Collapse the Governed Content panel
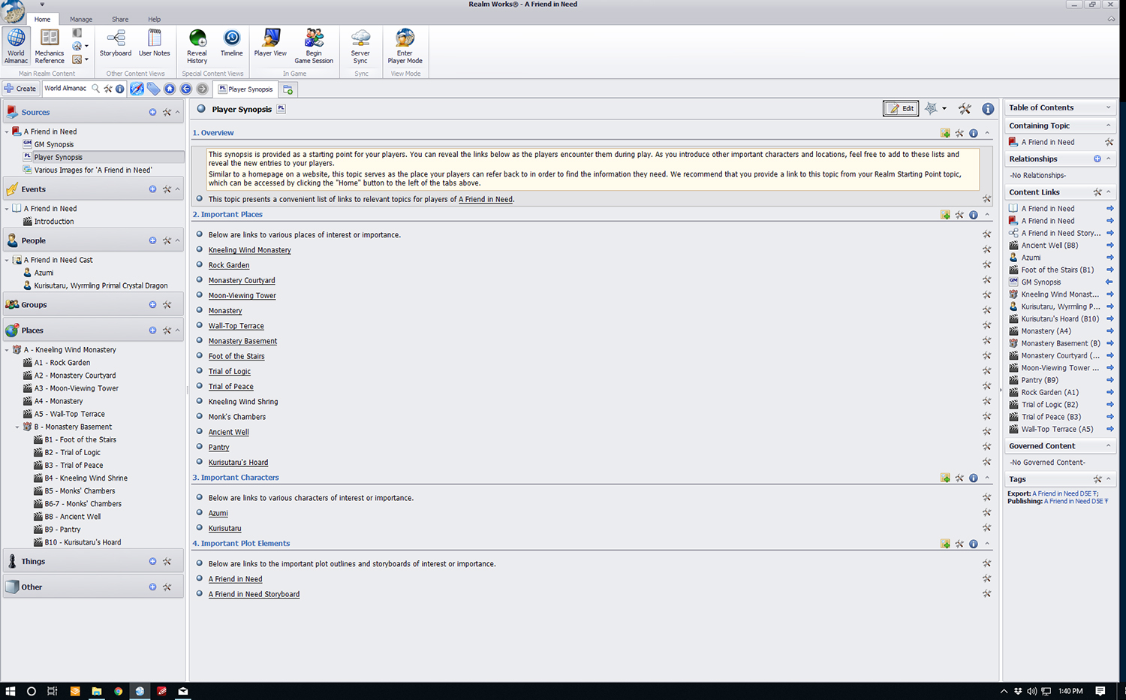 coord(1109,446)
